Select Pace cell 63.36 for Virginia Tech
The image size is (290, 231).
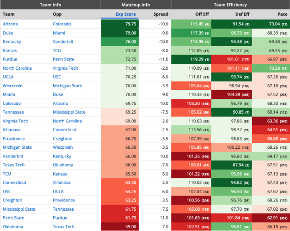[x=271, y=121]
